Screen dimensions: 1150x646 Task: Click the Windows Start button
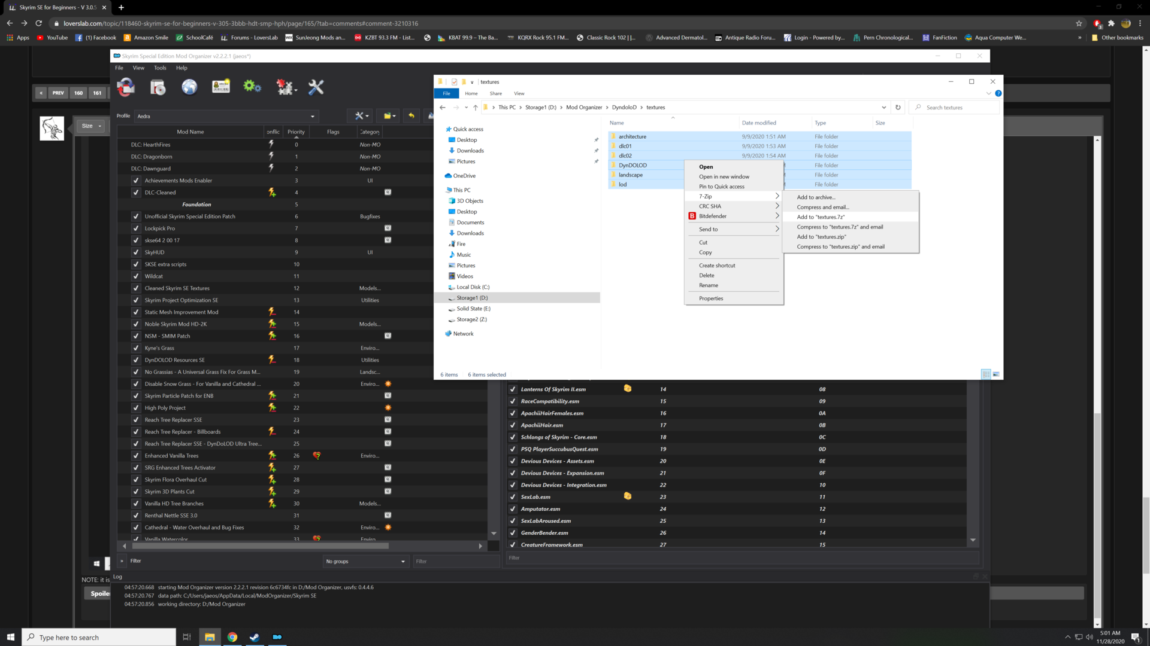click(x=10, y=637)
